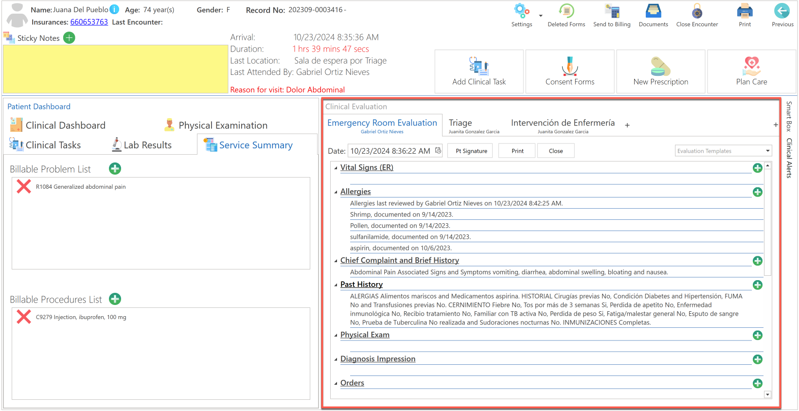Collapse the Allergies section
This screenshot has height=411, width=799.
pyautogui.click(x=336, y=192)
